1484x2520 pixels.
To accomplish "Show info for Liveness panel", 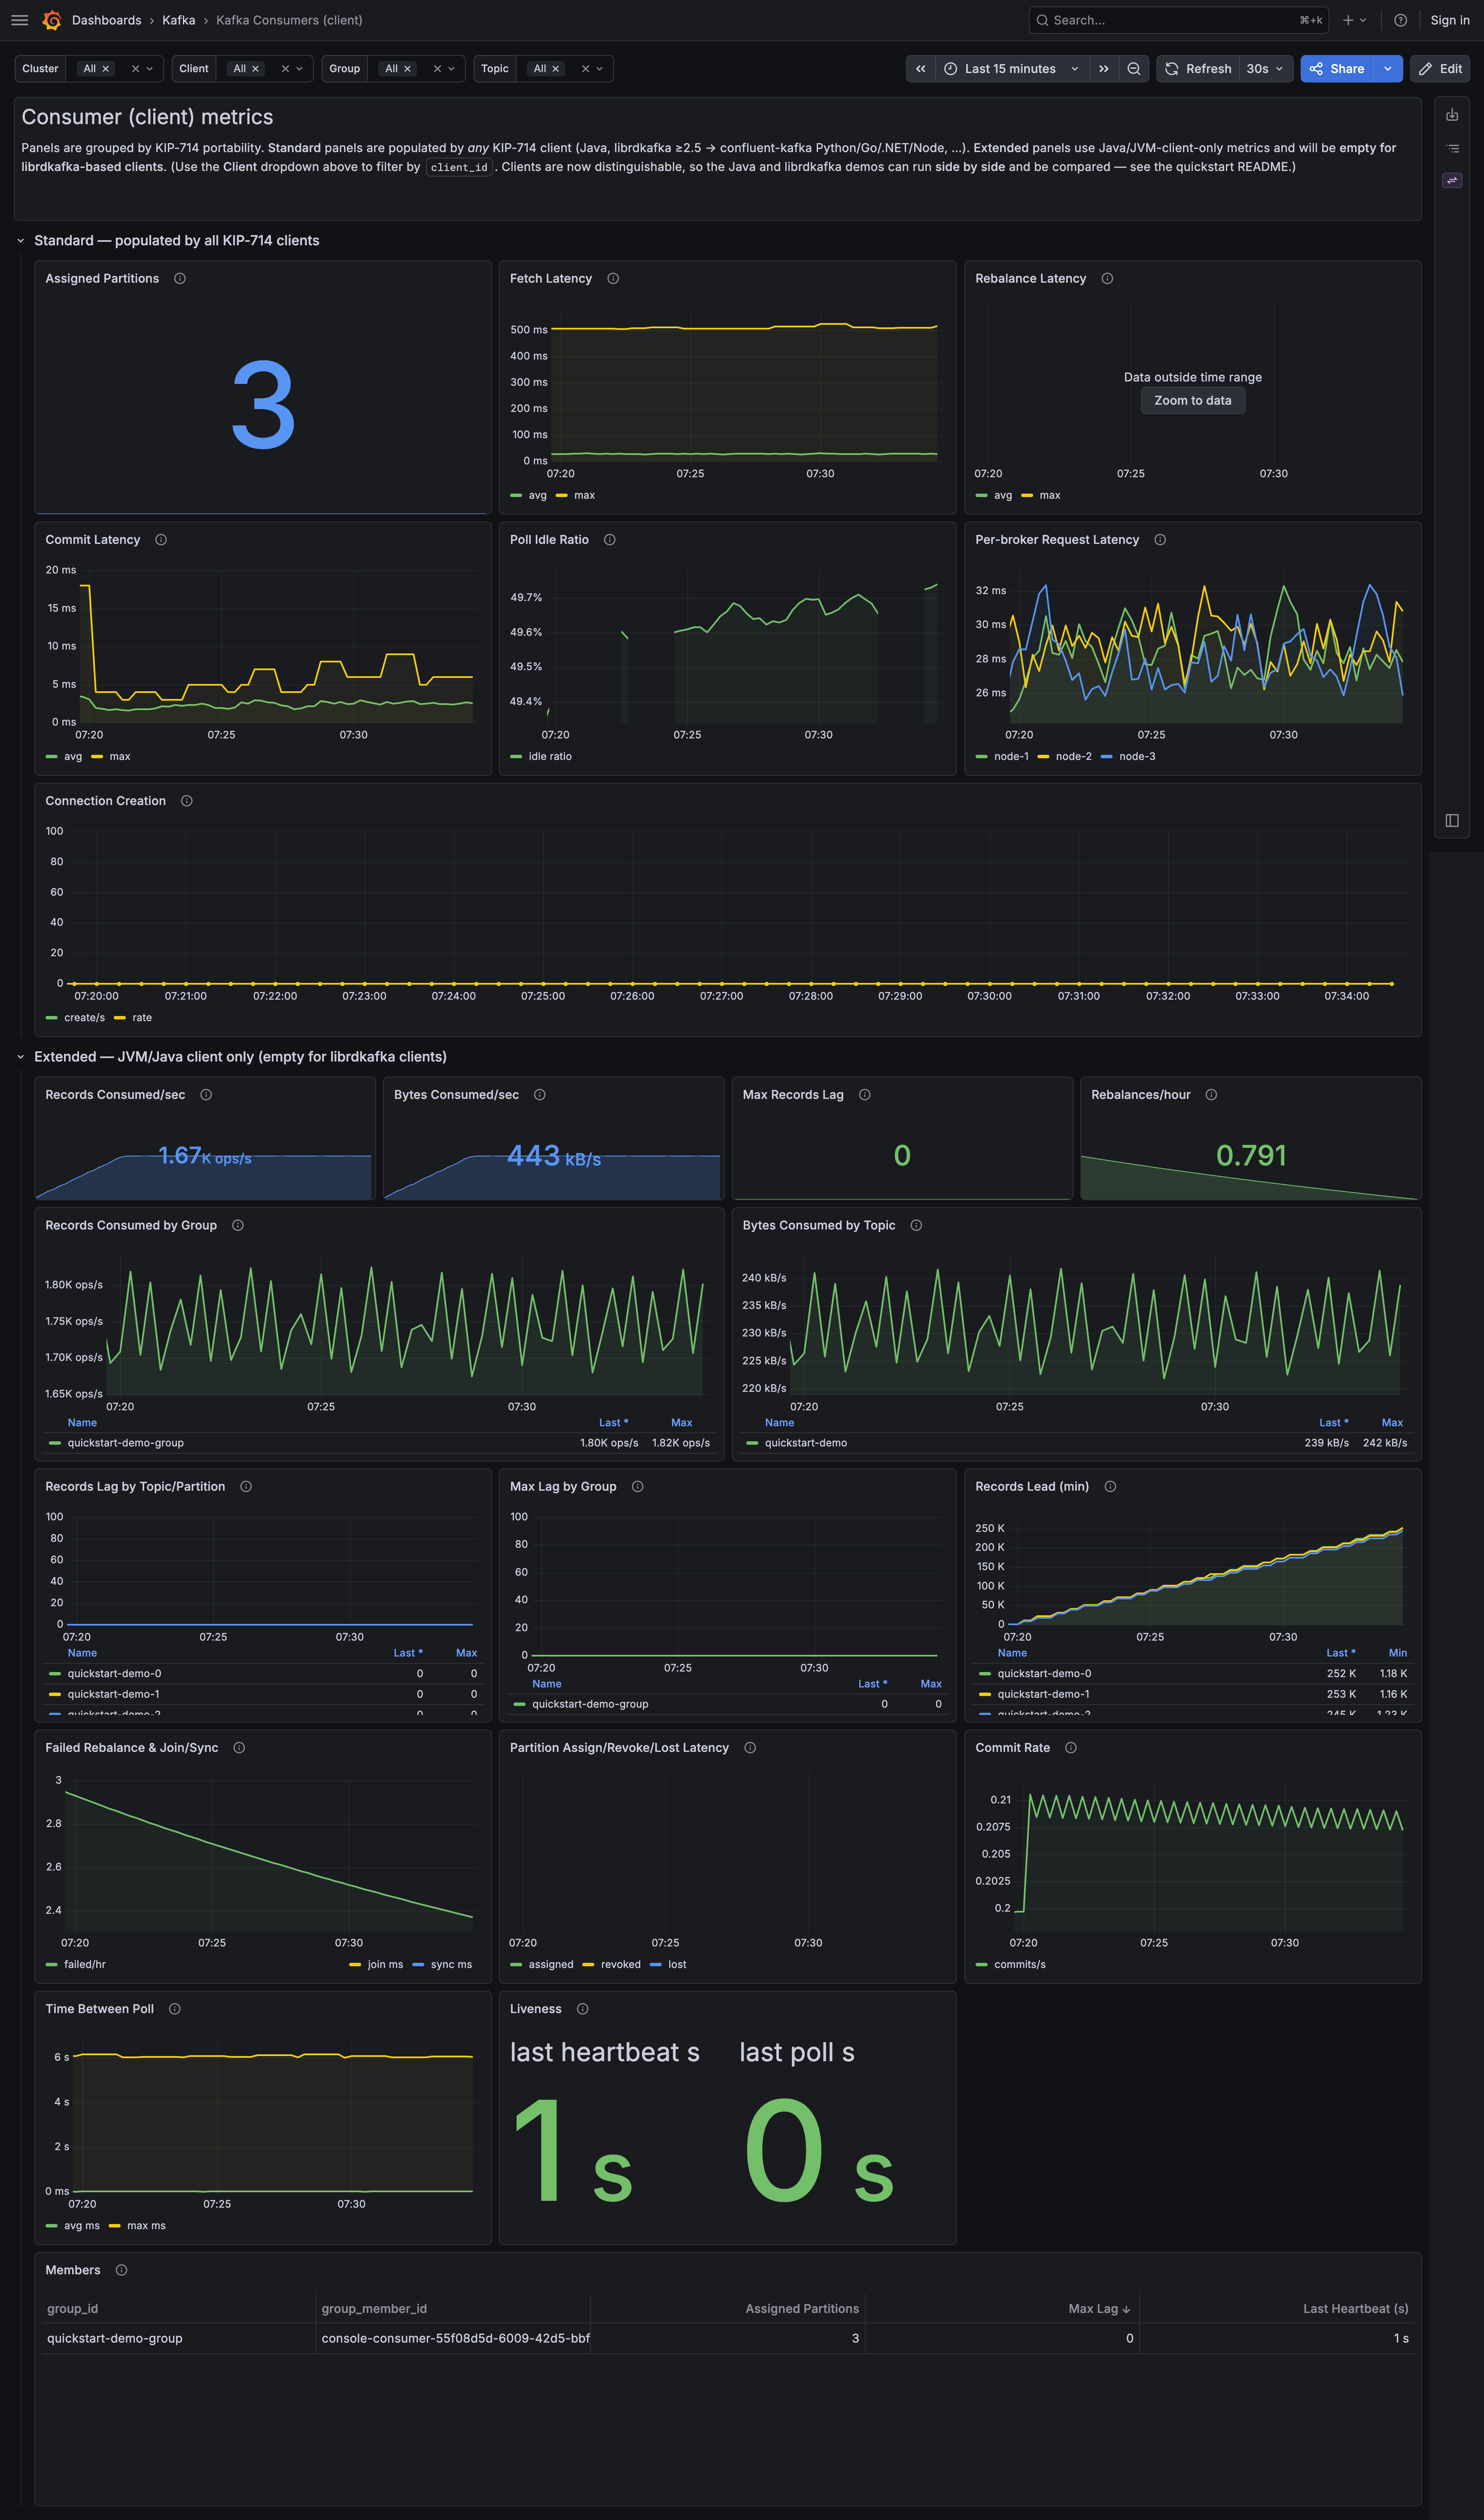I will pos(583,2009).
